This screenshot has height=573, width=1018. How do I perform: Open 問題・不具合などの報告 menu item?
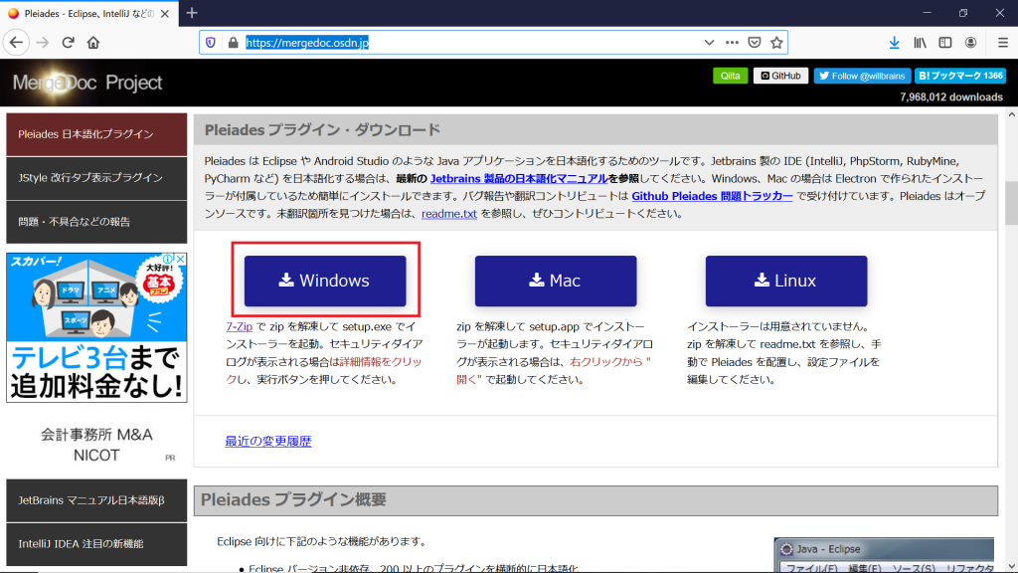click(x=96, y=222)
